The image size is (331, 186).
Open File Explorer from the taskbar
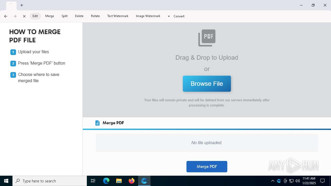(x=119, y=181)
